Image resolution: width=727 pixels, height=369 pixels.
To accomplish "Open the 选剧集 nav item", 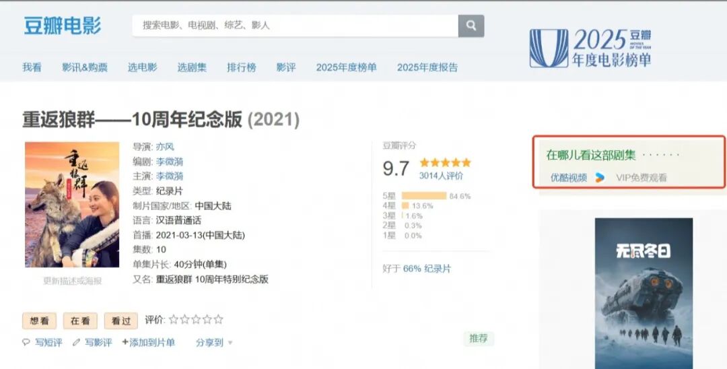I will pos(192,67).
